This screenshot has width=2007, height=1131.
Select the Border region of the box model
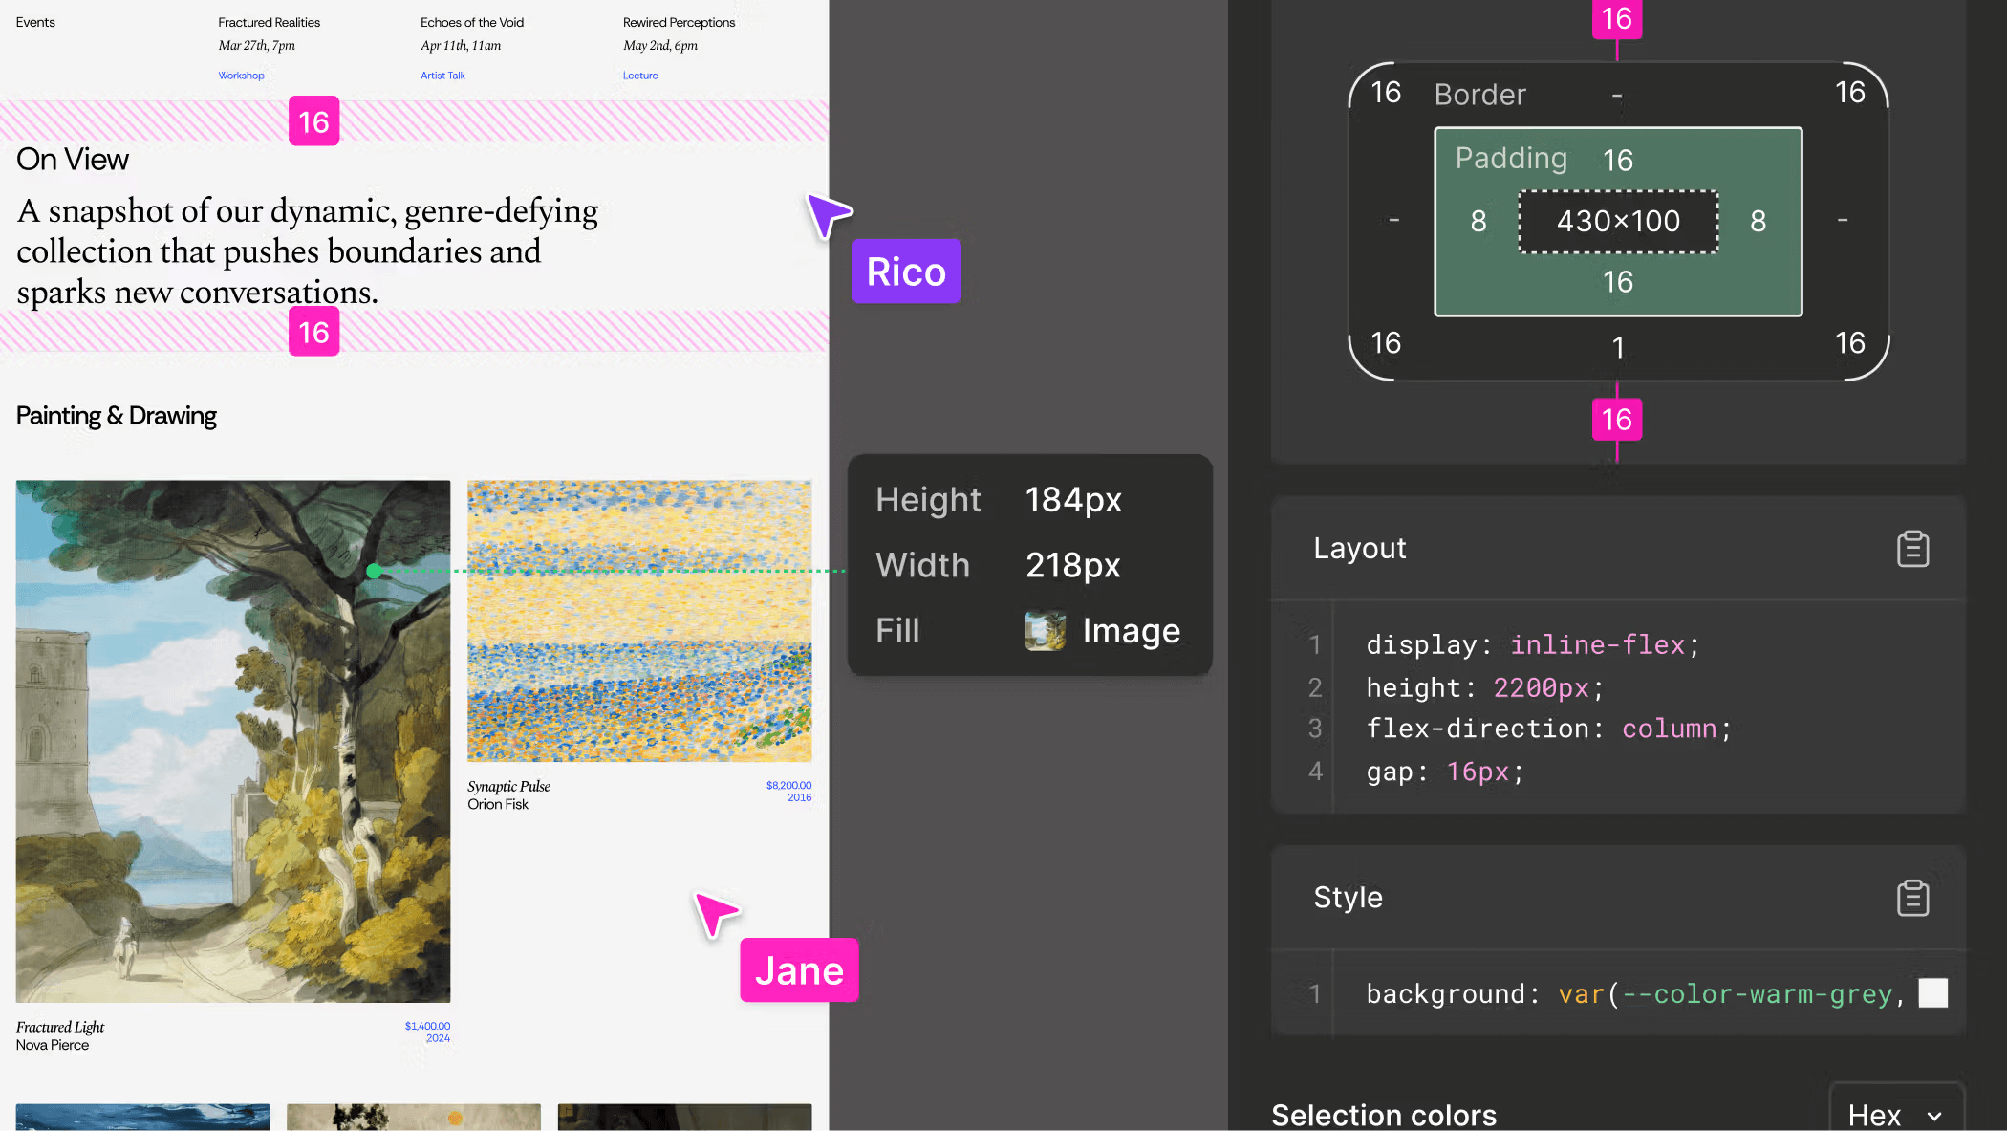(x=1479, y=94)
